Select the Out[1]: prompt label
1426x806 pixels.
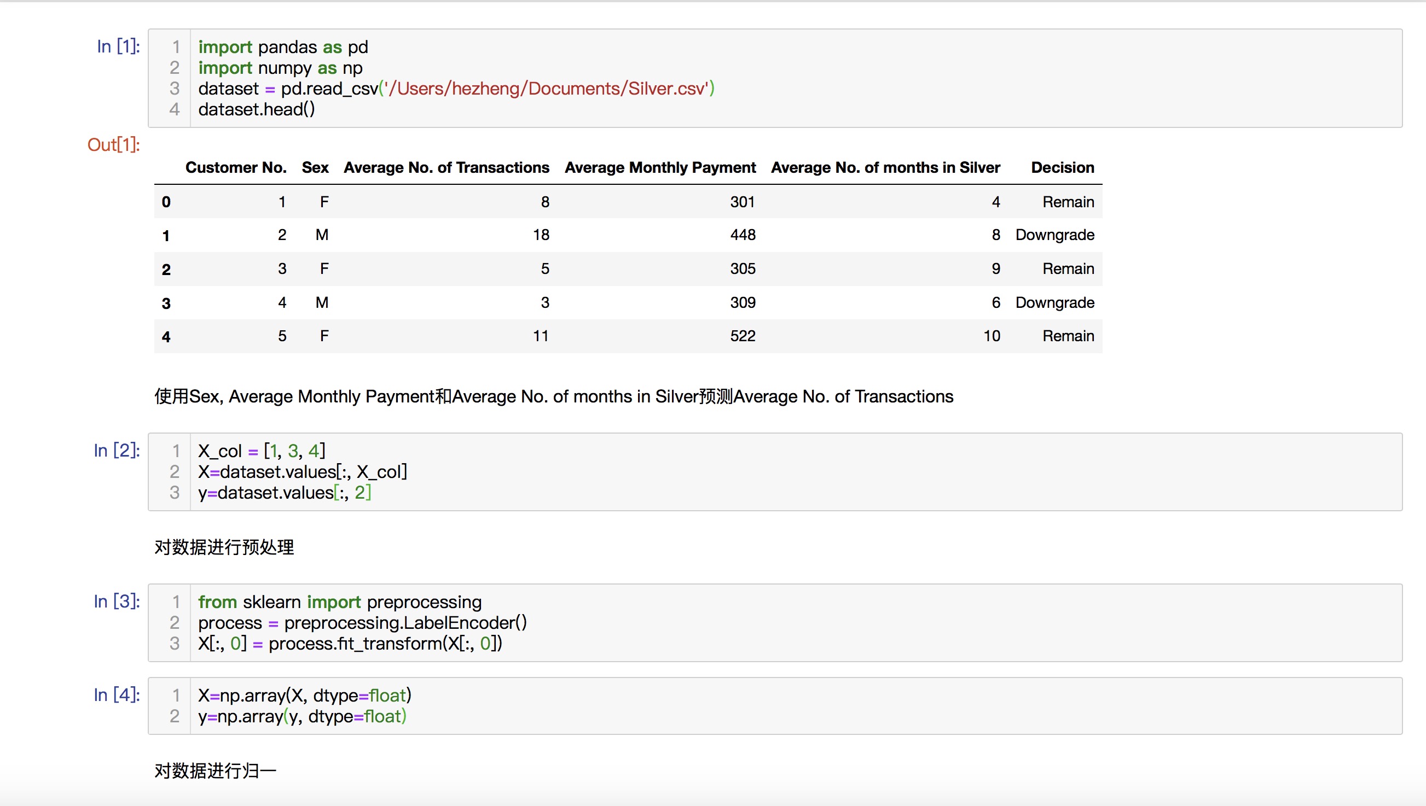point(113,145)
